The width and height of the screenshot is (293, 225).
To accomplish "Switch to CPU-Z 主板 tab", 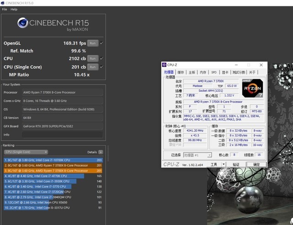I will 192,73.
